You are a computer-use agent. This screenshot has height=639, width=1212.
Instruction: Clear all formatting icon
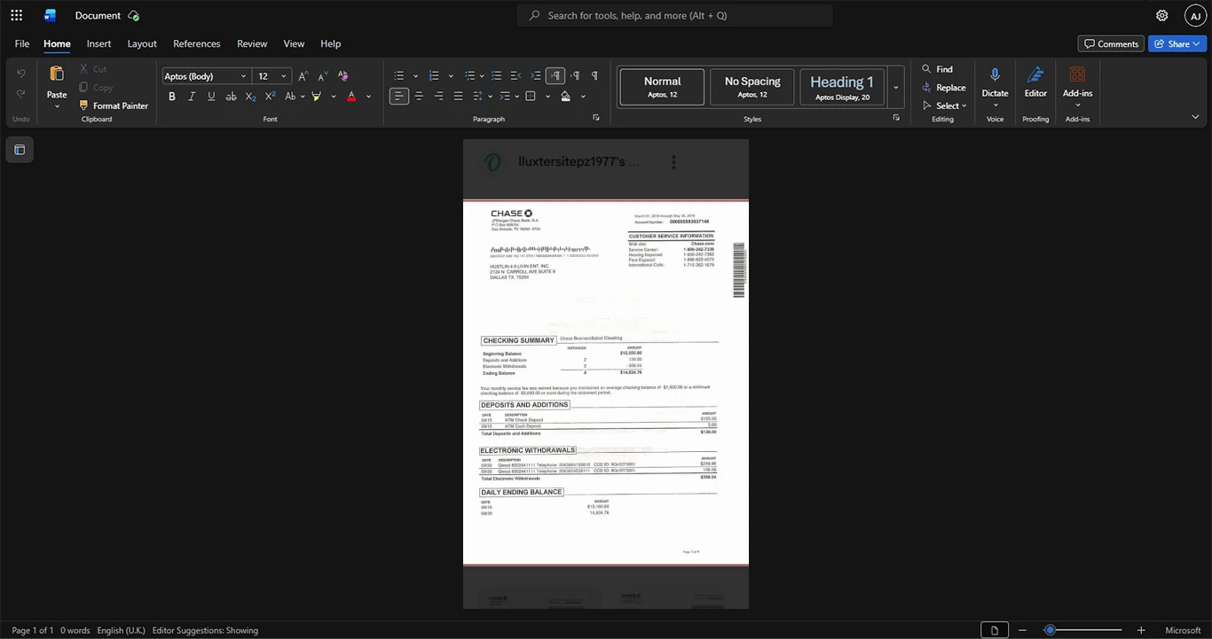coord(342,76)
